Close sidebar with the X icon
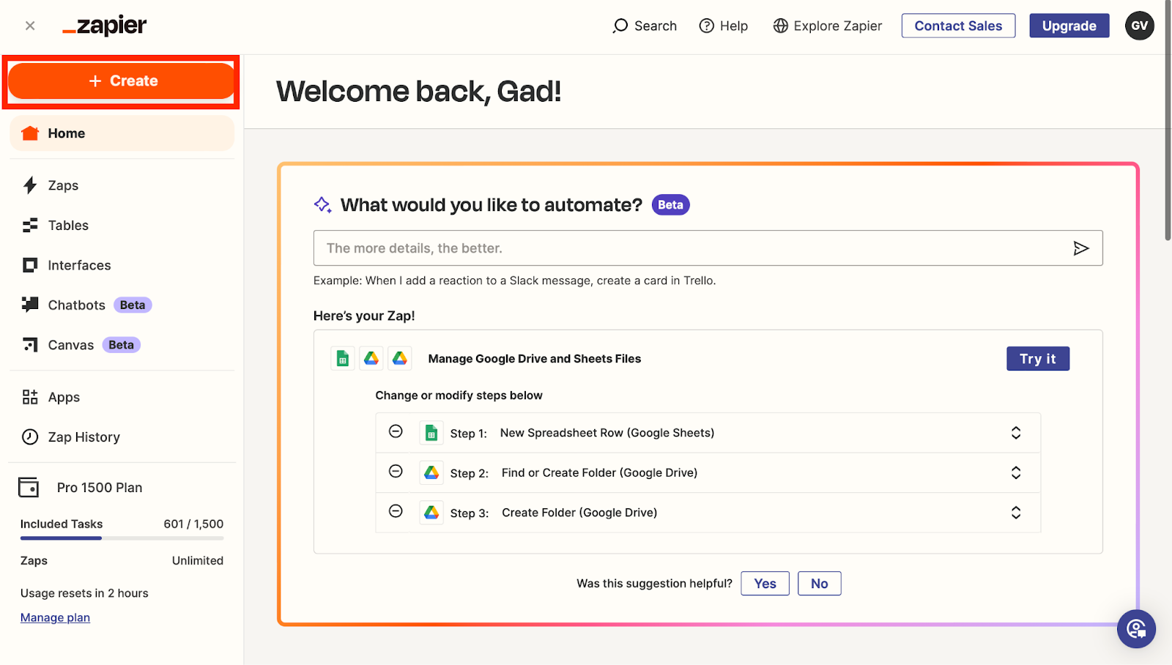Image resolution: width=1172 pixels, height=665 pixels. click(30, 26)
